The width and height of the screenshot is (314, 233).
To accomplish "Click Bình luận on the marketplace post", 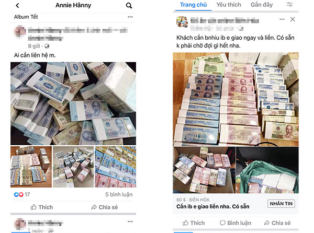I will tap(235, 223).
